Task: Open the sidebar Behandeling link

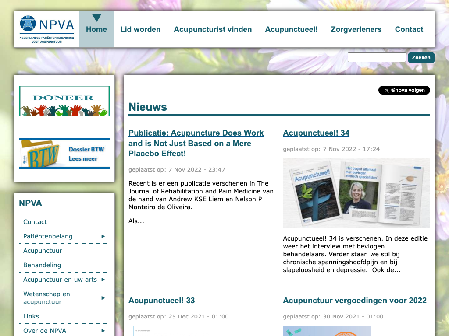Action: point(42,265)
